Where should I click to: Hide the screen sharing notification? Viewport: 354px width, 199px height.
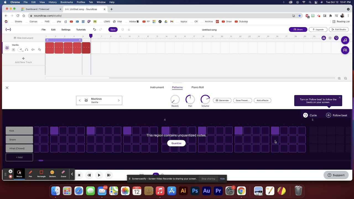click(222, 179)
